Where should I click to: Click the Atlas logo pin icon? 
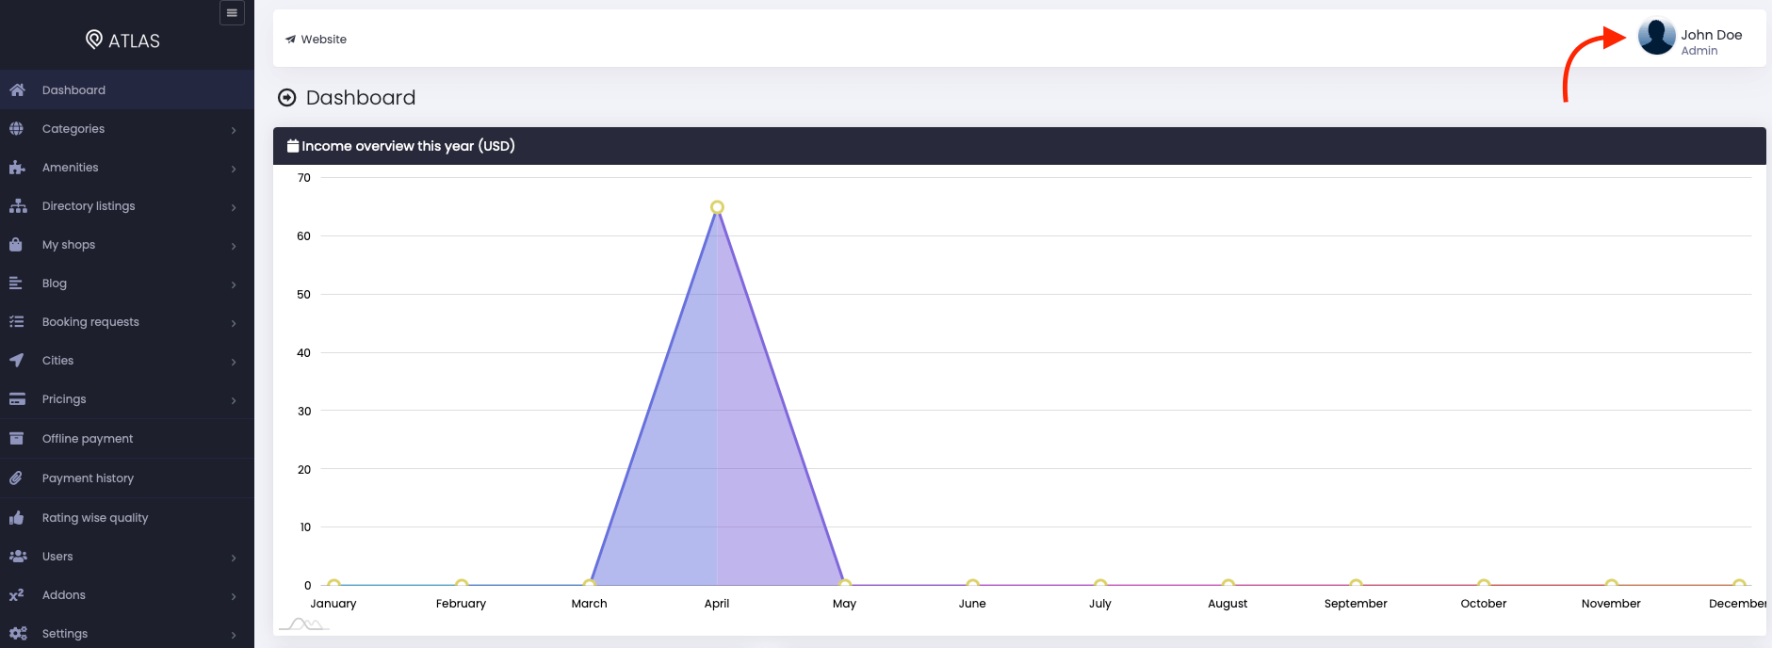pyautogui.click(x=94, y=40)
